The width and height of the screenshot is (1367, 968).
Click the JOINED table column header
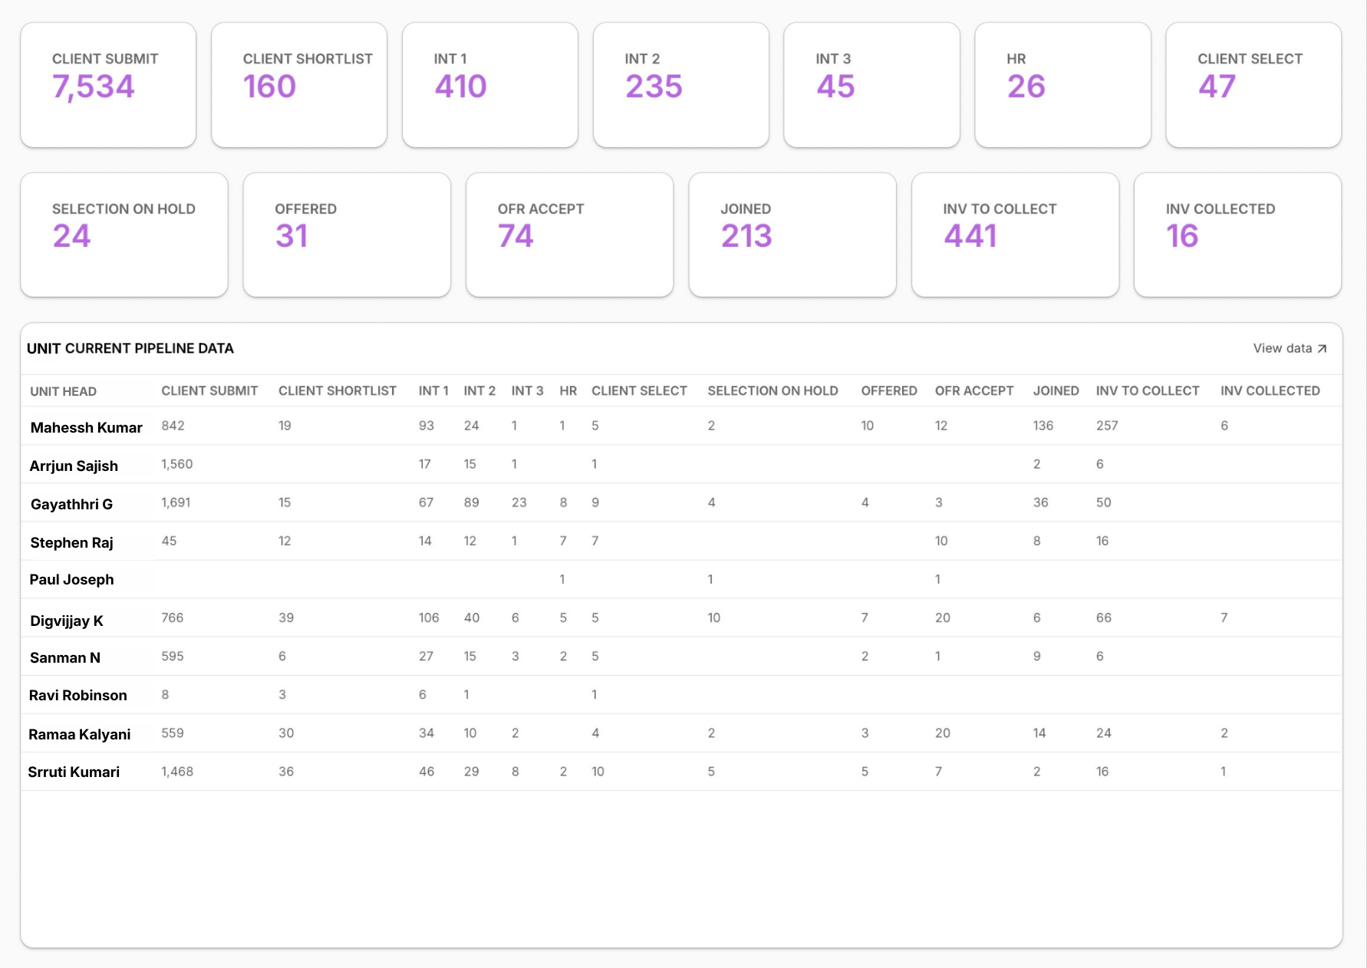1056,391
